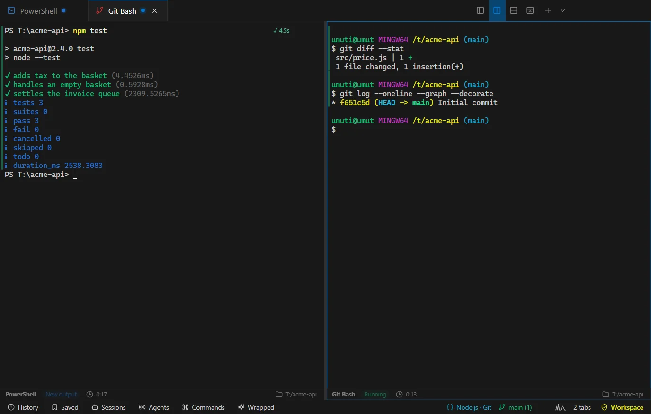Open the T:/acme-api folder in PowerShell pane footer
This screenshot has width=651, height=414.
[296, 394]
